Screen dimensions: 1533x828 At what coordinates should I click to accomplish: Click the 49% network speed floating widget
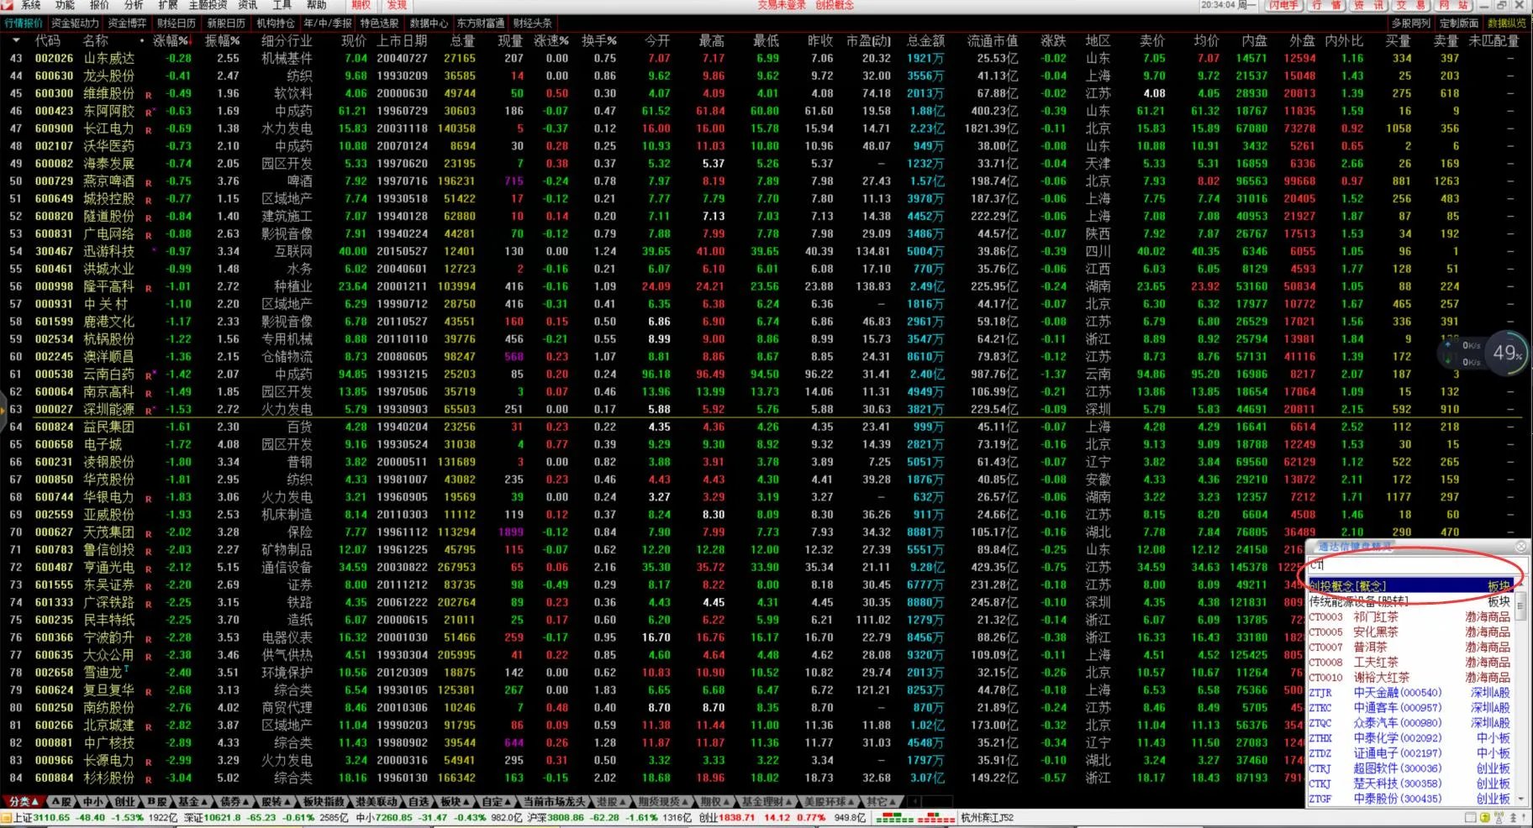[x=1506, y=354]
